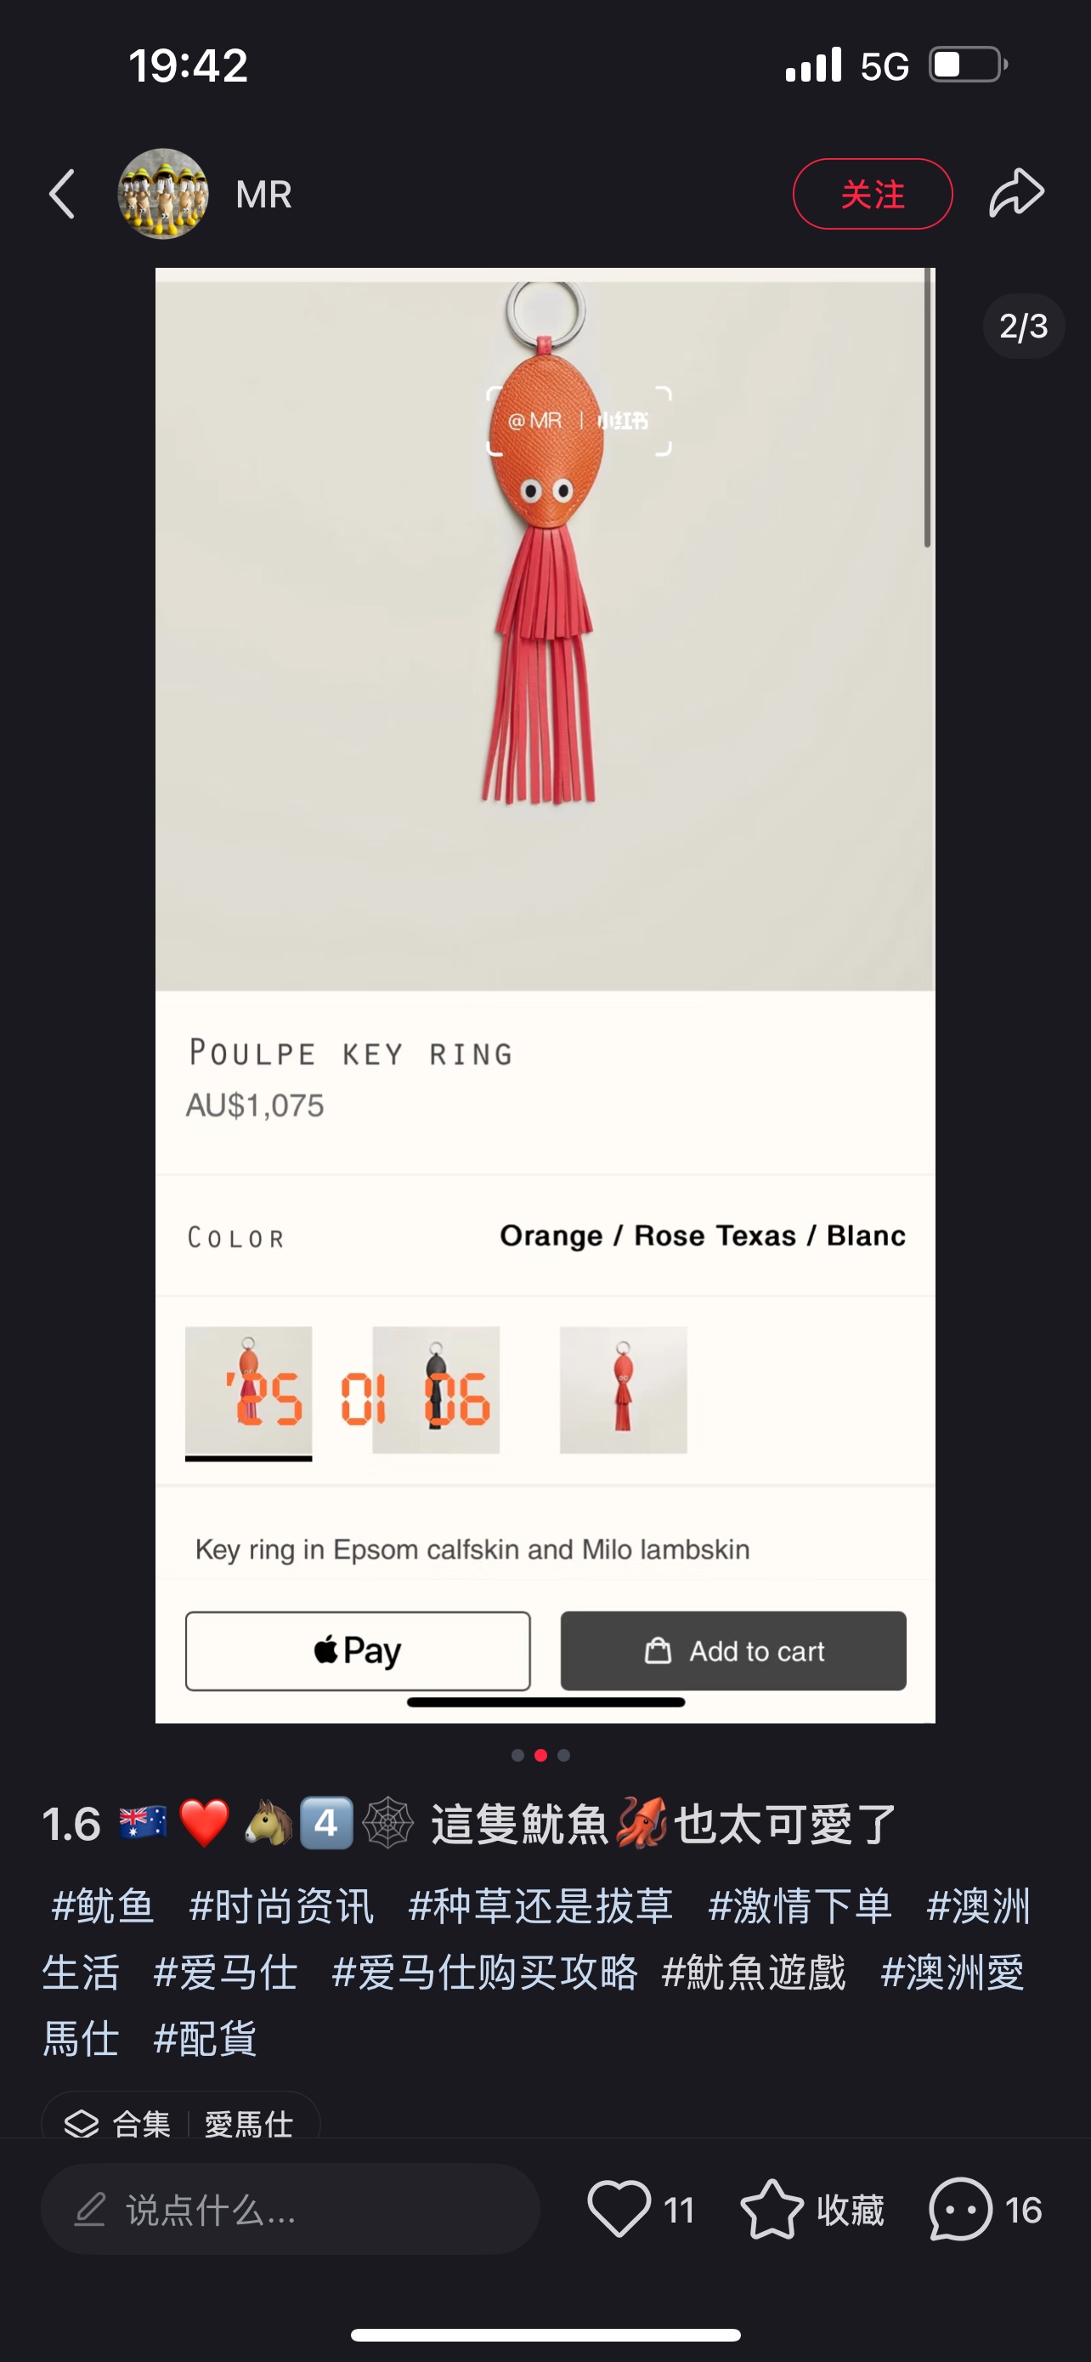This screenshot has width=1091, height=2362.
Task: Open the #爱马仕购买攻略 hashtag
Action: pos(483,1972)
